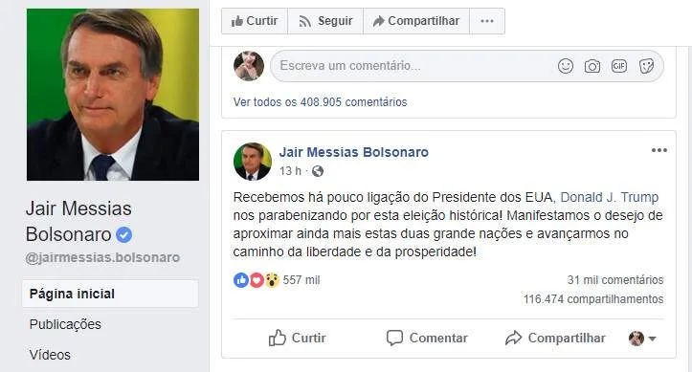Image resolution: width=692 pixels, height=372 pixels.
Task: Open the blue verified badge next to Bolsonaro
Action: pos(124,234)
